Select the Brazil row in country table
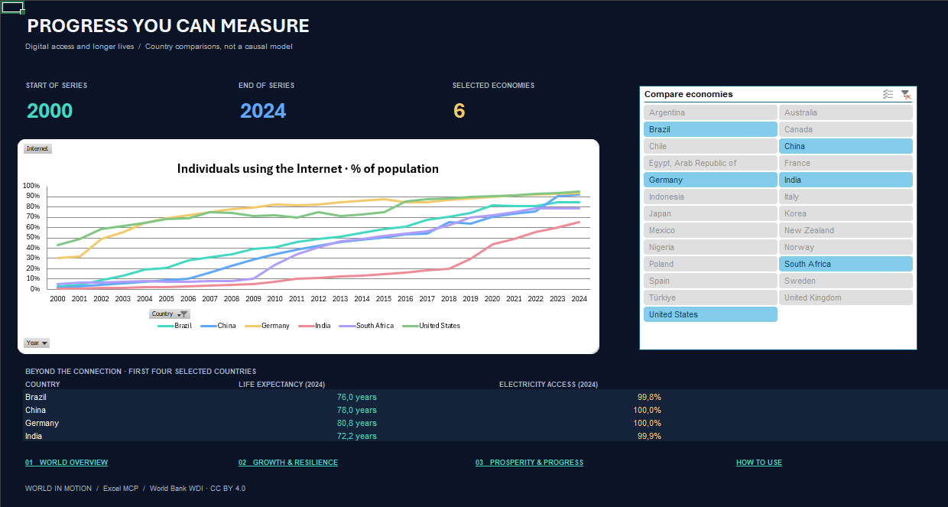Viewport: 948px width, 507px height. click(x=485, y=397)
